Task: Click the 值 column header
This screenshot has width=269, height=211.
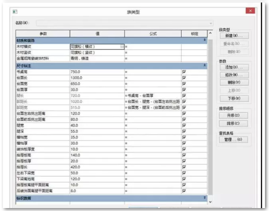Action: [97, 34]
